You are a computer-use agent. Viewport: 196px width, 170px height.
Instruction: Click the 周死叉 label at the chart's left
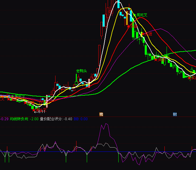20,97
